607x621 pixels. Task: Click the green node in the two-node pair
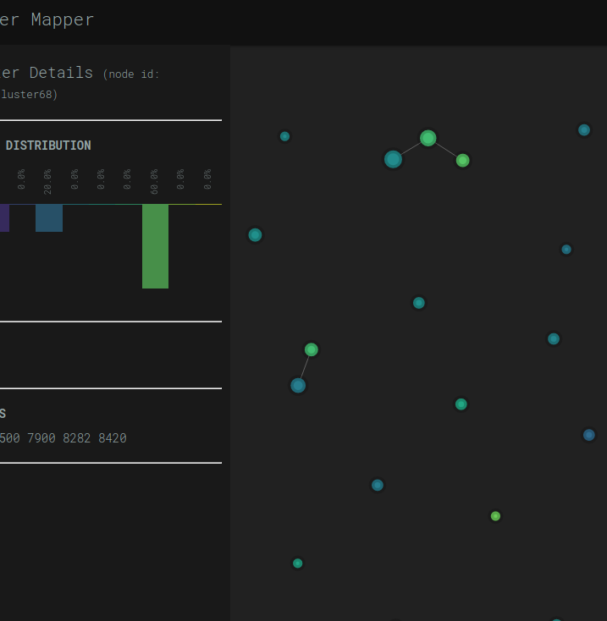coord(312,349)
